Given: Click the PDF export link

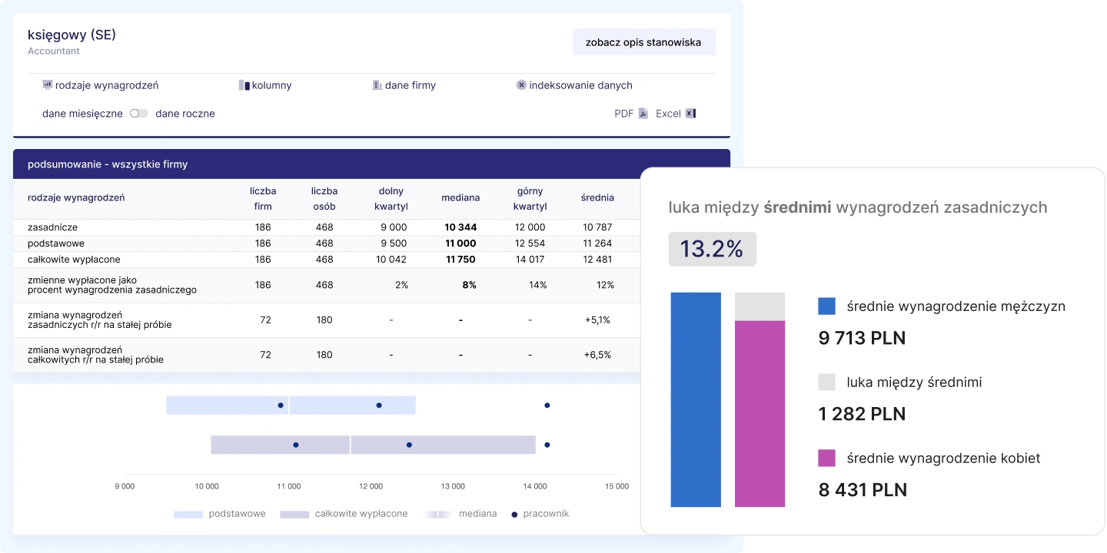Looking at the screenshot, I should (624, 114).
